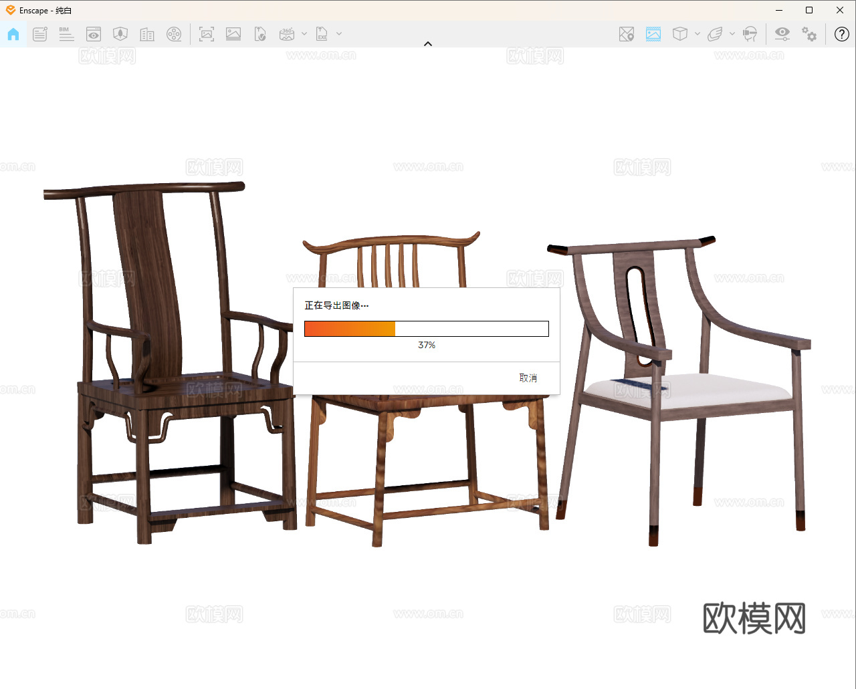Open general settings gears icon
The height and width of the screenshot is (689, 856).
point(809,34)
